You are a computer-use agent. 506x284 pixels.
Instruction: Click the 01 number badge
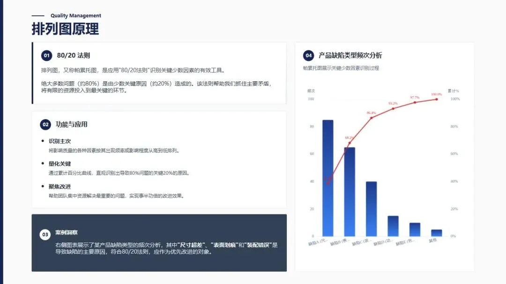click(47, 55)
